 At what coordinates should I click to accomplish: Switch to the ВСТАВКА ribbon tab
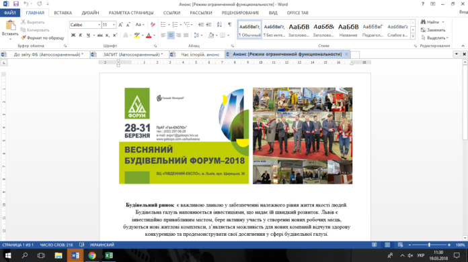point(63,13)
